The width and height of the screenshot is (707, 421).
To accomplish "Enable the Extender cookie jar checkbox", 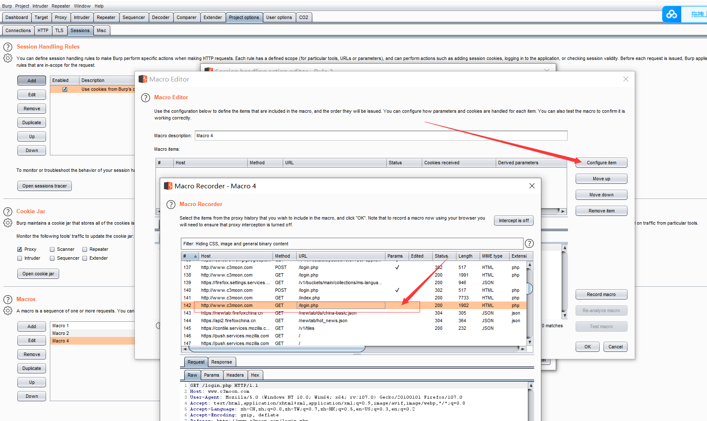I will [x=85, y=258].
